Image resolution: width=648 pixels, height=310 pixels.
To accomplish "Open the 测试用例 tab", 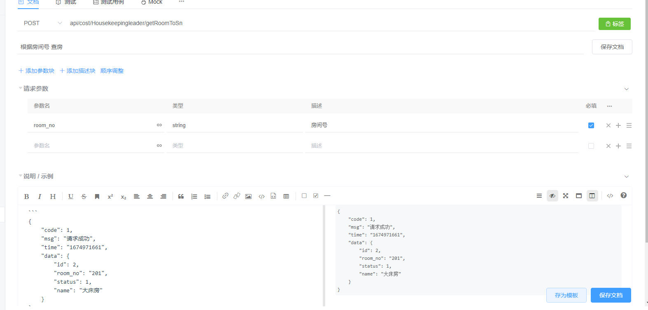I will 108,2.
